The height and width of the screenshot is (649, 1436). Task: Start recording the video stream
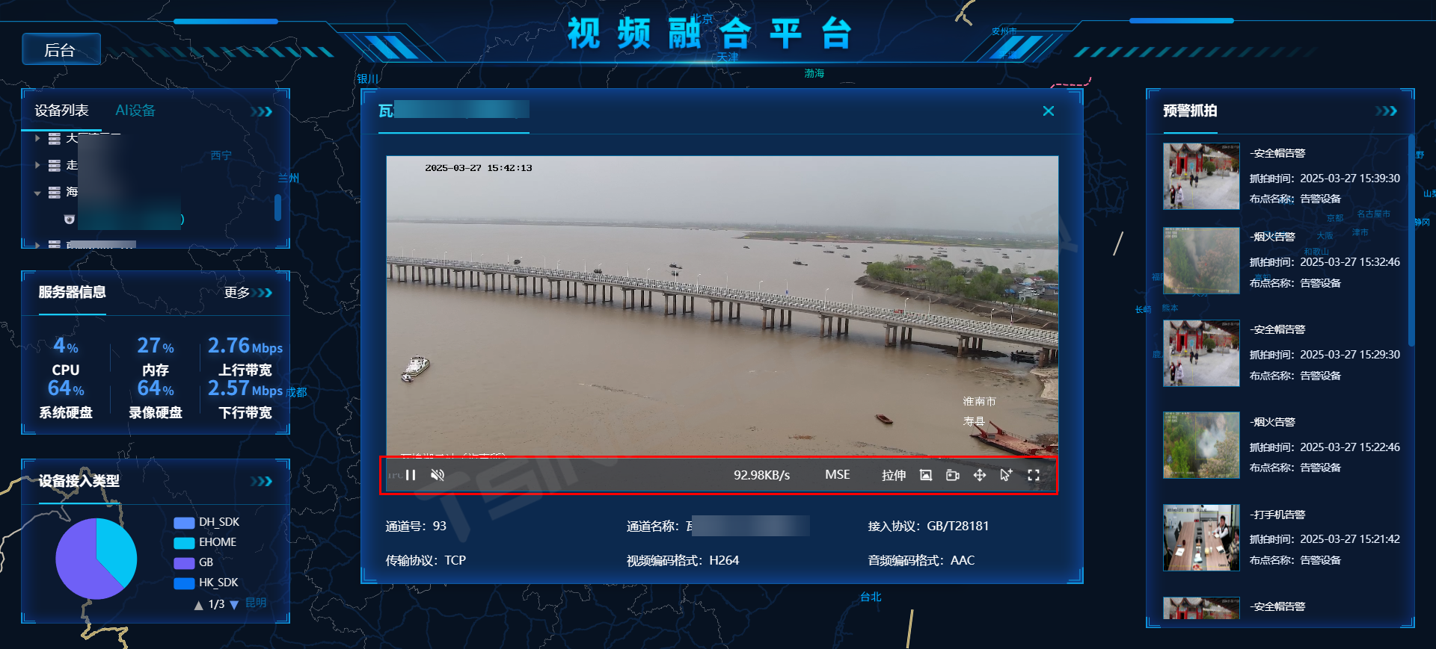point(953,475)
